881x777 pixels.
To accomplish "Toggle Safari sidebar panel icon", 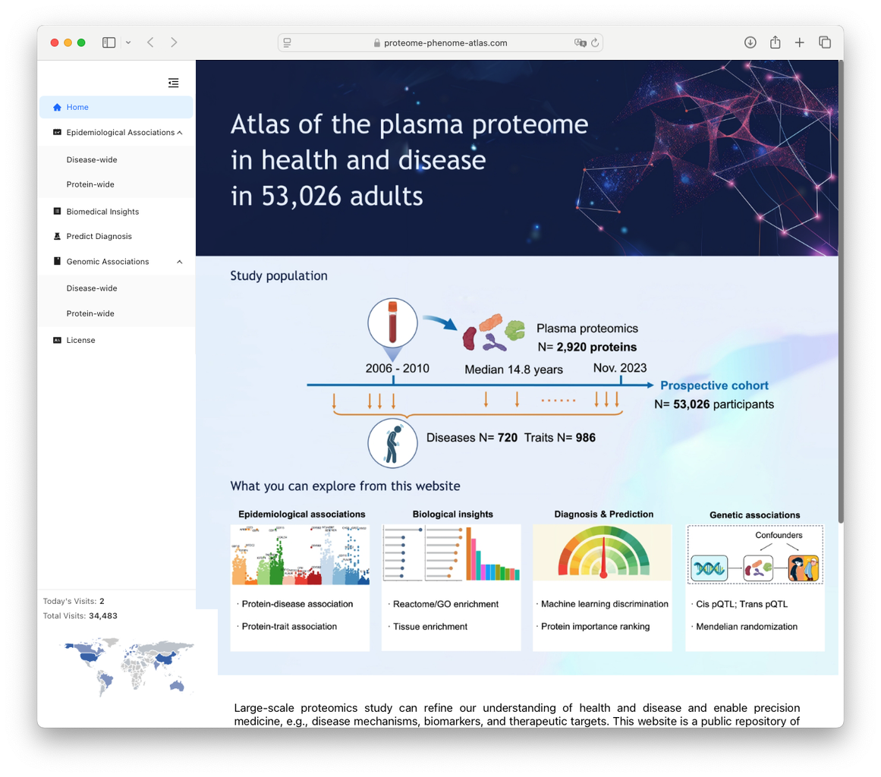I will 109,42.
